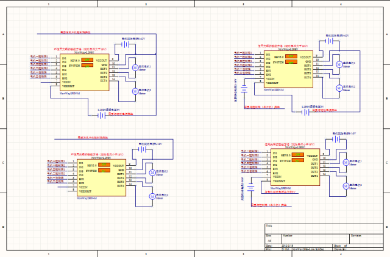Image resolution: width=390 pixels, height=257 pixels.
Task: Click the VCCOUT pin on top-left module
Action: coord(102,61)
